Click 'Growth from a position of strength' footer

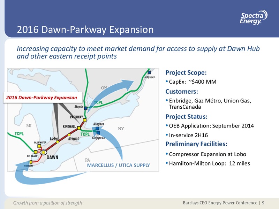click(47, 203)
